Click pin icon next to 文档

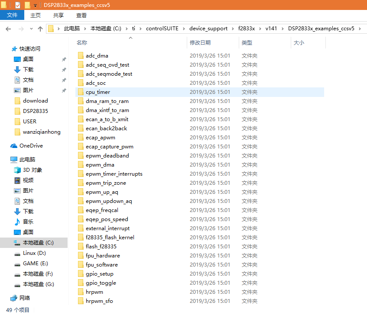click(64, 80)
